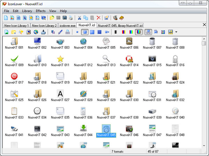Screen dimensions: 209x156
Task: Close the current tab with X button
Action: [204, 25]
